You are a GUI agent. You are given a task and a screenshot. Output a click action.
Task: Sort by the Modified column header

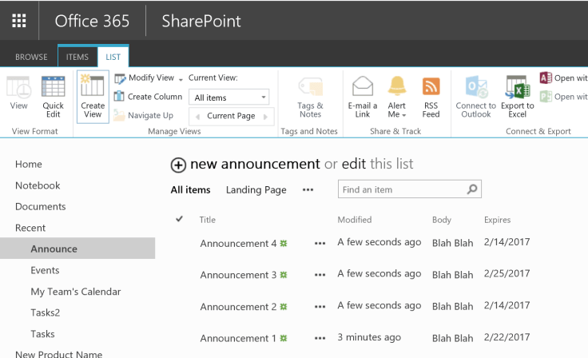[355, 220]
